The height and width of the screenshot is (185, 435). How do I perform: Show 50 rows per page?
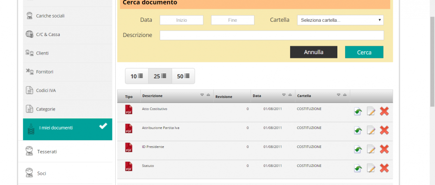(x=183, y=76)
